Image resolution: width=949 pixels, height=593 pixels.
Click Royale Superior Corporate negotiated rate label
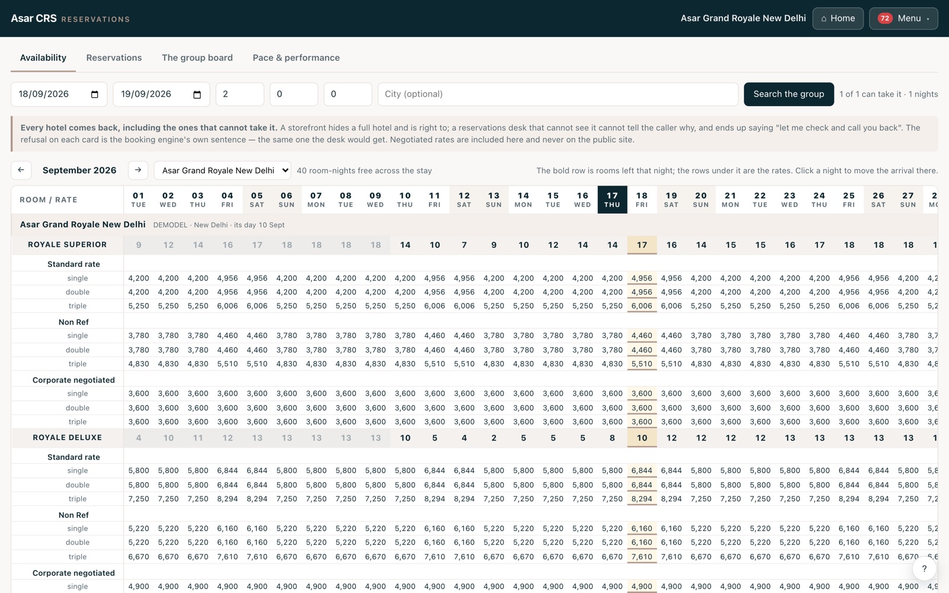click(x=74, y=380)
